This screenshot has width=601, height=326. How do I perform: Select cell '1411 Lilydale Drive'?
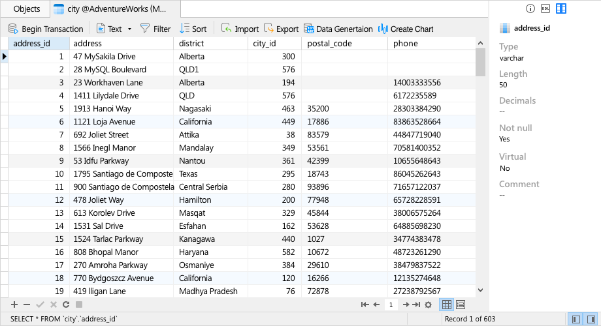point(122,96)
